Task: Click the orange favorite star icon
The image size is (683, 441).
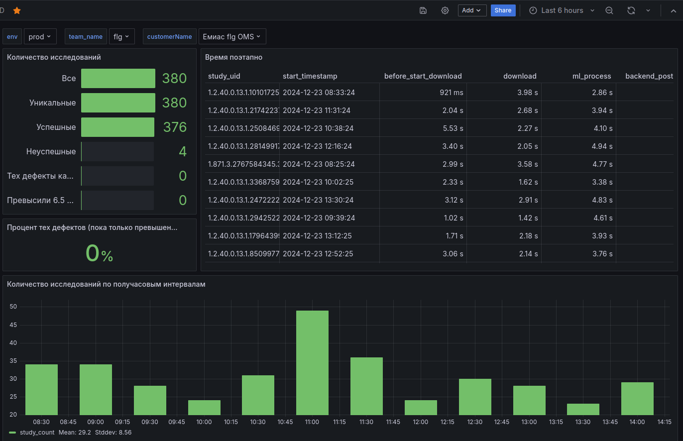Action: (17, 10)
